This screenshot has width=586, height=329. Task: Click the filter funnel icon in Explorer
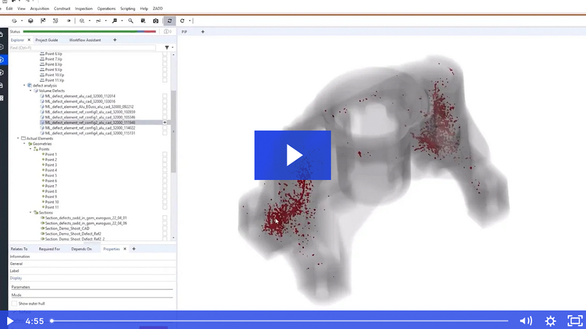166,48
